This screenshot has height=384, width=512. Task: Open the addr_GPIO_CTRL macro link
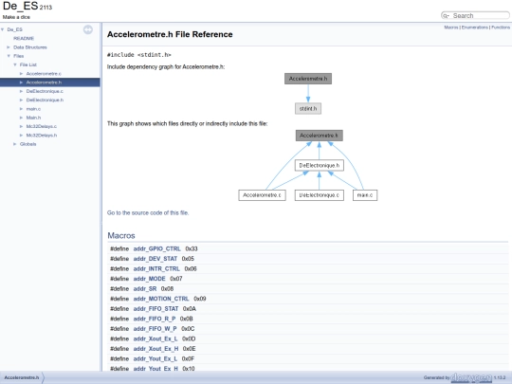[156, 248]
